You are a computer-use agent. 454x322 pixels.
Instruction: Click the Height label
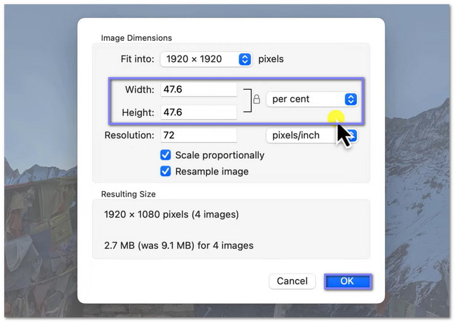point(138,112)
